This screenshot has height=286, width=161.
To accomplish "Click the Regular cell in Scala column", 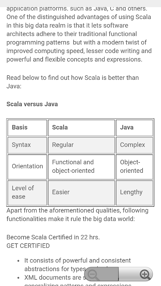I will 82,145.
